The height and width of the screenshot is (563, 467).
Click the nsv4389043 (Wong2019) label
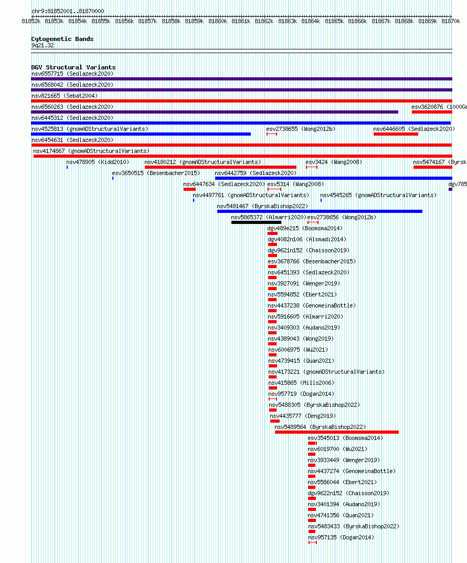[301, 339]
